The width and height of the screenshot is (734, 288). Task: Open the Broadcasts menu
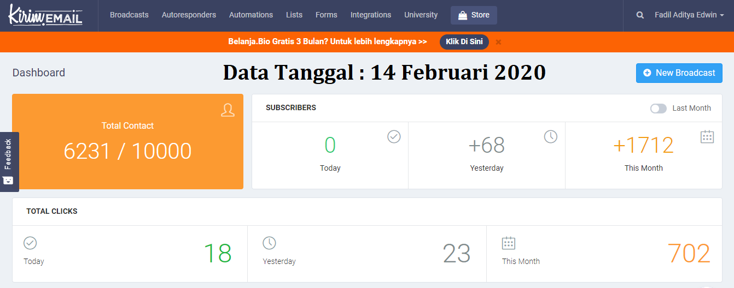point(129,15)
